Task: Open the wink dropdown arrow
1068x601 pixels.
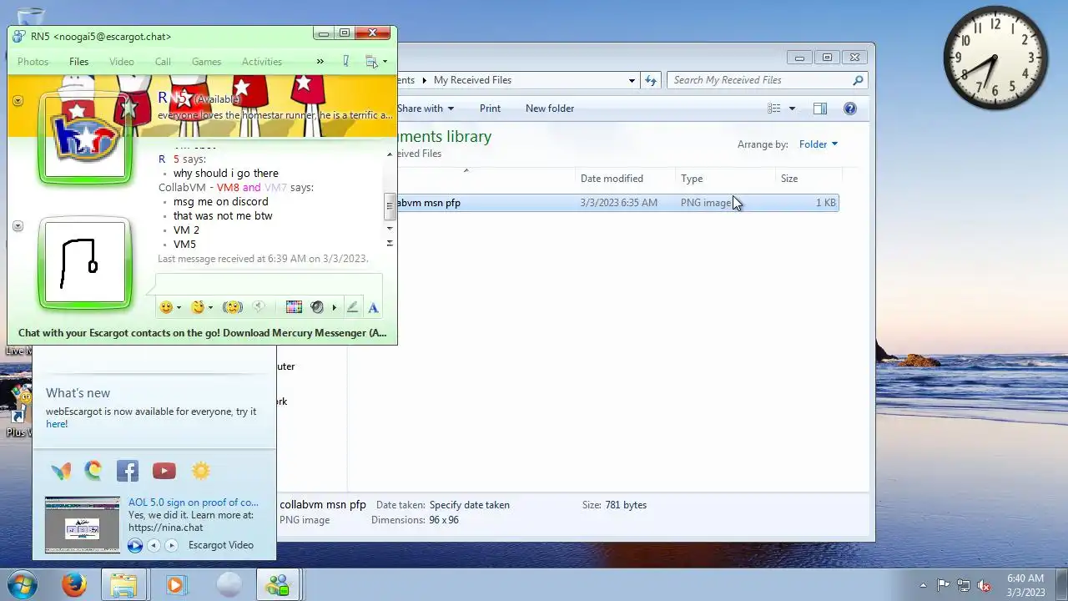Action: coord(210,308)
